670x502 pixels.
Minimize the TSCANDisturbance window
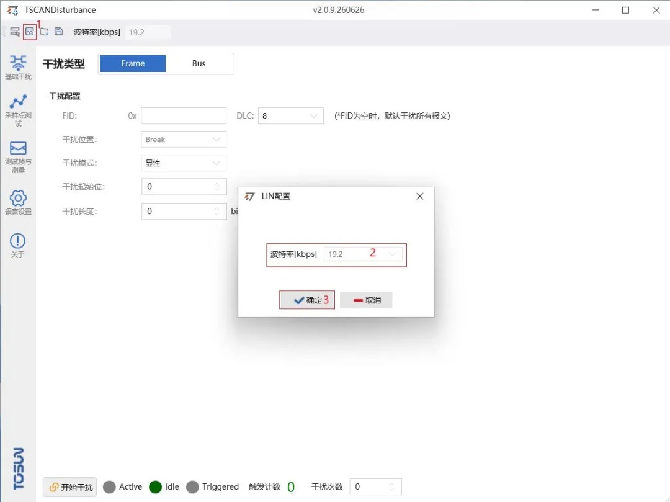[x=596, y=10]
